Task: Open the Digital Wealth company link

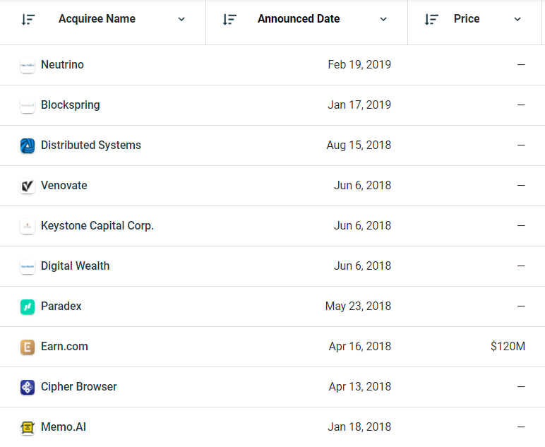Action: pyautogui.click(x=75, y=266)
